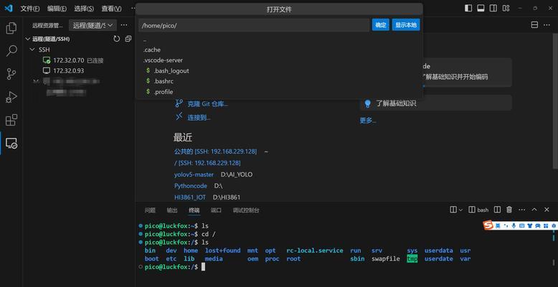Open the Search view in activity bar
This screenshot has height=287, width=558.
point(11,51)
